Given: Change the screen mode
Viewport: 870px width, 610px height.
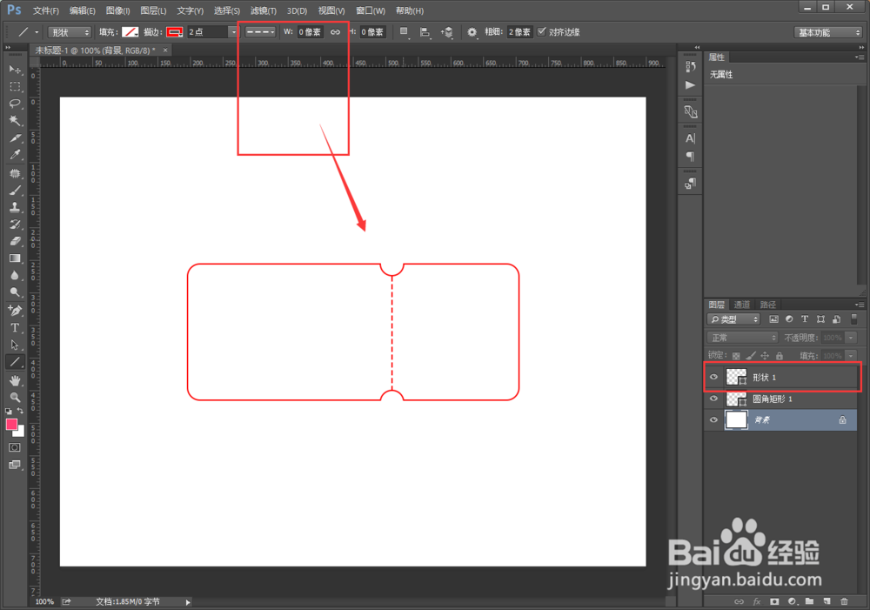Looking at the screenshot, I should pos(15,465).
